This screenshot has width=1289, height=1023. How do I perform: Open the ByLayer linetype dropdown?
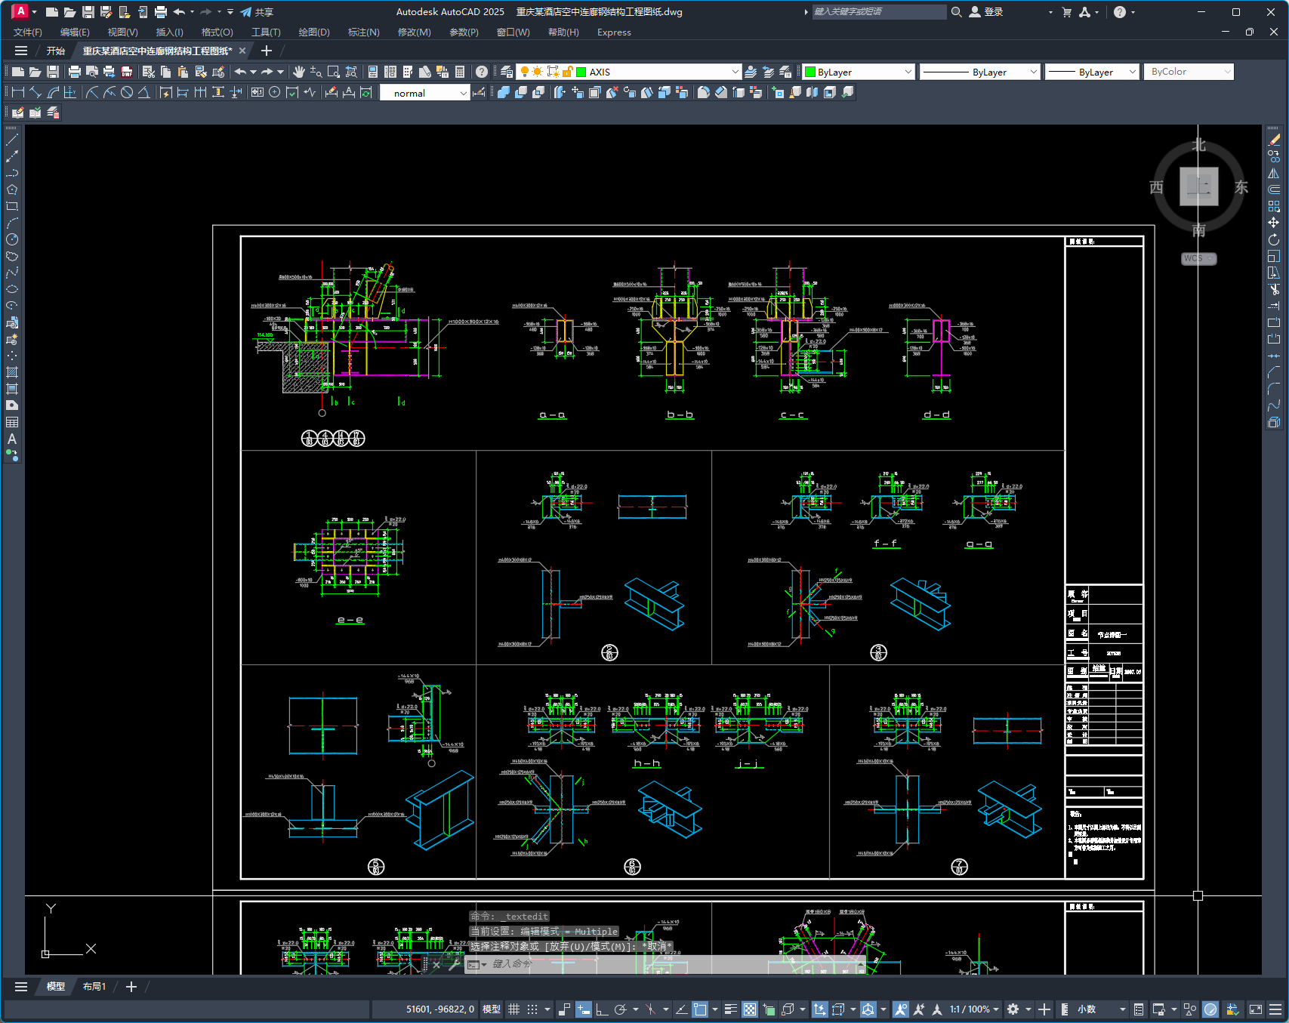coord(1034,72)
